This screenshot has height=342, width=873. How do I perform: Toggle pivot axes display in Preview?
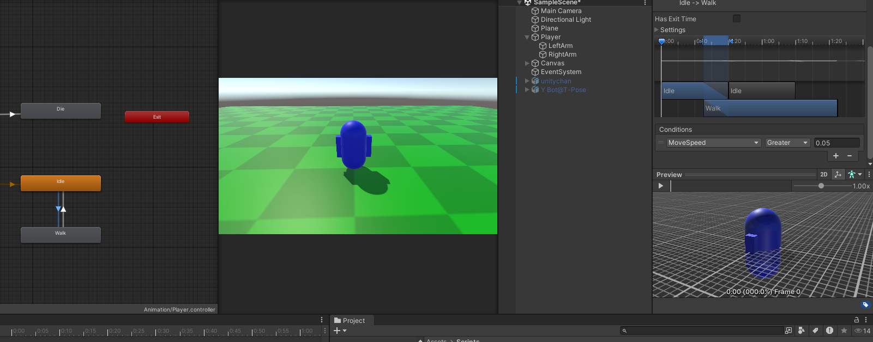tap(838, 174)
